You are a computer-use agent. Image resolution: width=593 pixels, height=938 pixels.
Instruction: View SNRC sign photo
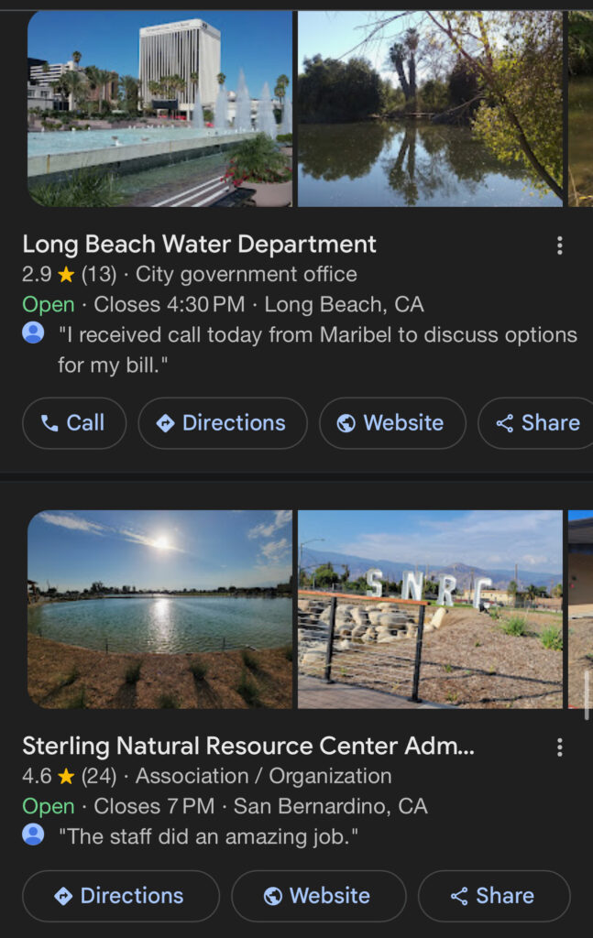click(x=430, y=609)
